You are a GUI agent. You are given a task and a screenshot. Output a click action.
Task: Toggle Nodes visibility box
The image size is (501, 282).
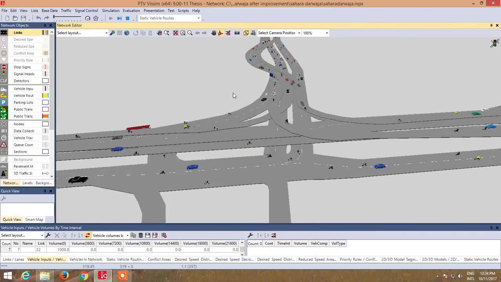45,124
